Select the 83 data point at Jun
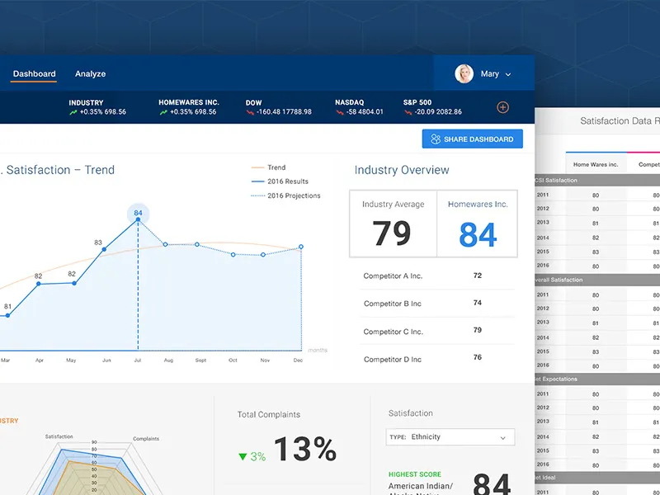The width and height of the screenshot is (660, 495). click(104, 250)
